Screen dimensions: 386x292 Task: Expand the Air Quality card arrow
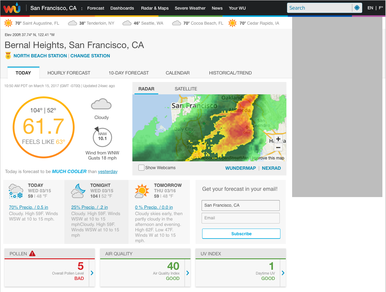point(188,273)
